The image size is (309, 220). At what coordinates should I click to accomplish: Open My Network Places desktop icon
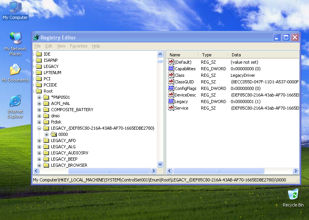tap(15, 44)
